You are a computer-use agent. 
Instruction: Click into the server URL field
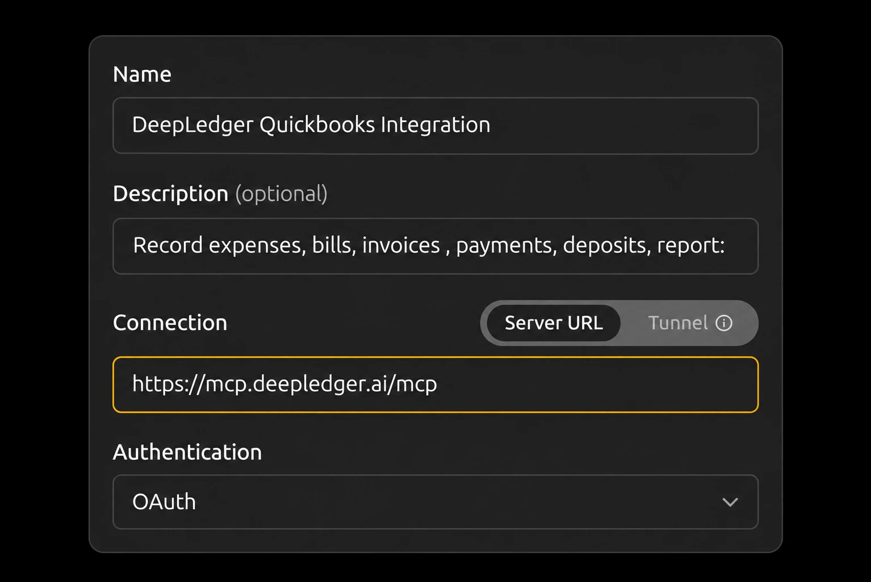point(436,384)
